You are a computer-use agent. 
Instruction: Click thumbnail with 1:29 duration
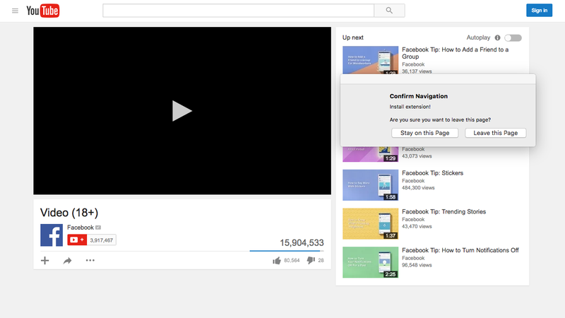coord(370,154)
